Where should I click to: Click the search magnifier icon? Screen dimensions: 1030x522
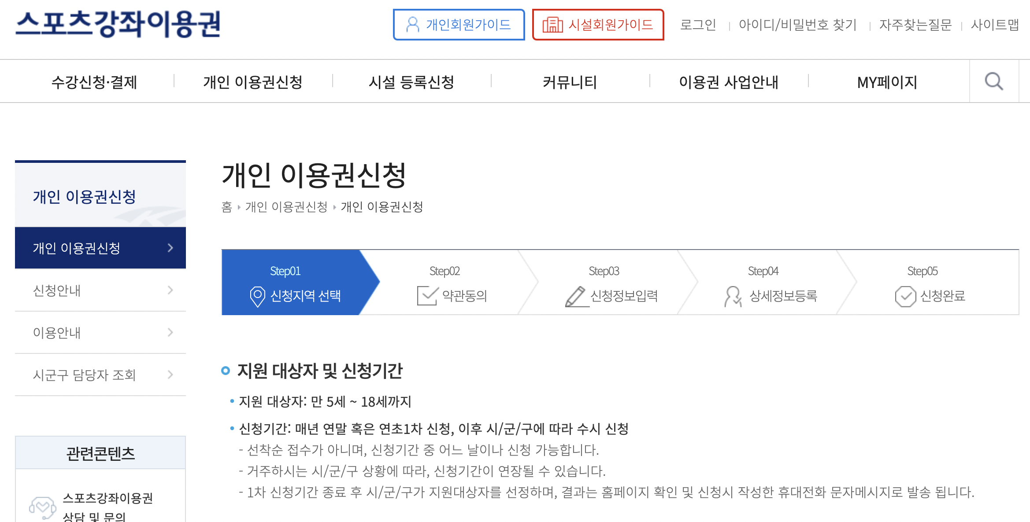[x=994, y=81]
